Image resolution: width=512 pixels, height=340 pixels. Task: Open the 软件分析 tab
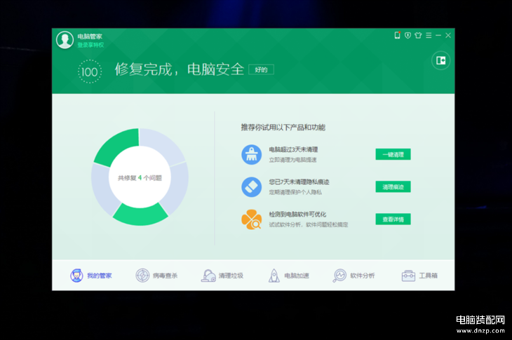point(353,276)
